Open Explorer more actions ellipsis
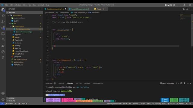 40,9
